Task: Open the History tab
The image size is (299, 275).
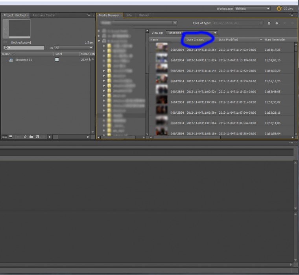Action: 144,15
